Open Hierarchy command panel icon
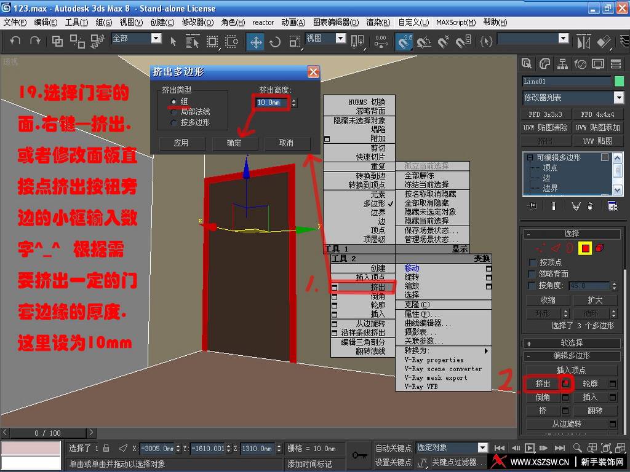 562,63
